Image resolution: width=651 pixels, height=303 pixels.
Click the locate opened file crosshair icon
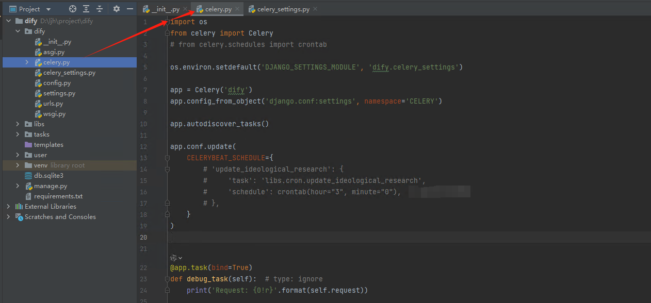click(x=73, y=9)
